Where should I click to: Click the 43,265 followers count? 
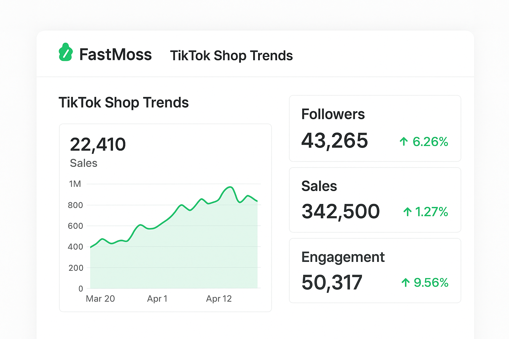pos(334,140)
